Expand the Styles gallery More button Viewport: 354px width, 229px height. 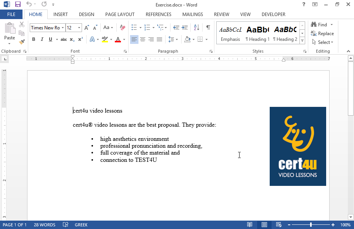[x=302, y=41]
